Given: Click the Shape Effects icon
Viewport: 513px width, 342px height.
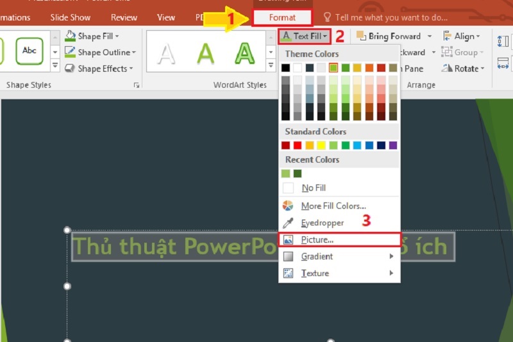Looking at the screenshot, I should tap(70, 69).
